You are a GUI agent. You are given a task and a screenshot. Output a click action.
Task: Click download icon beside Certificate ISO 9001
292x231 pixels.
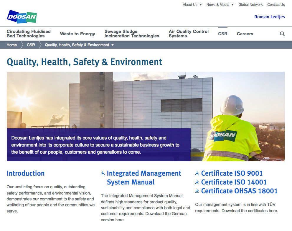[197, 173]
